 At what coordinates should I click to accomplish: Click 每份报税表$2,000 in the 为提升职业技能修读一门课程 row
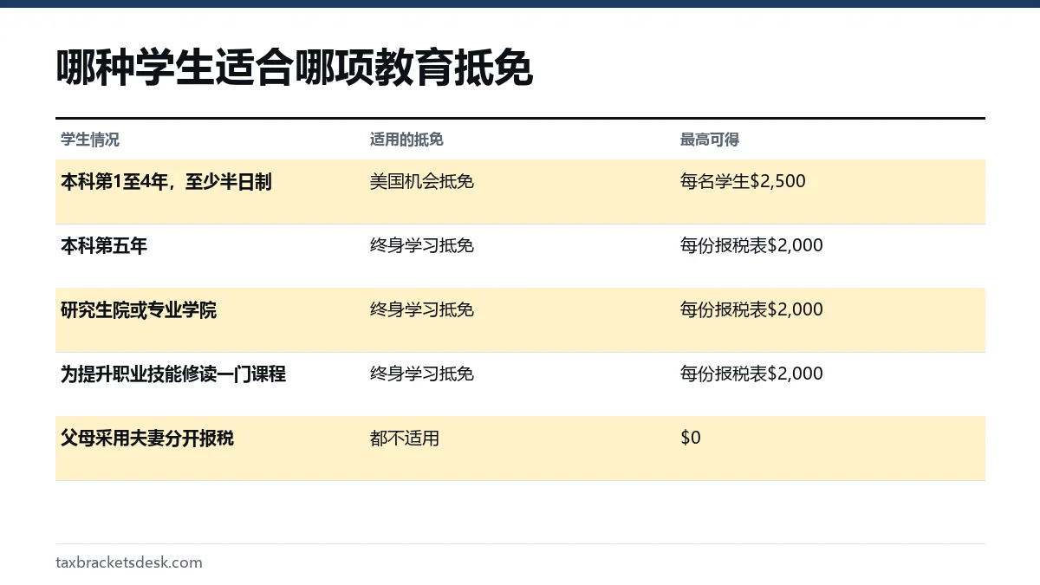pyautogui.click(x=751, y=374)
